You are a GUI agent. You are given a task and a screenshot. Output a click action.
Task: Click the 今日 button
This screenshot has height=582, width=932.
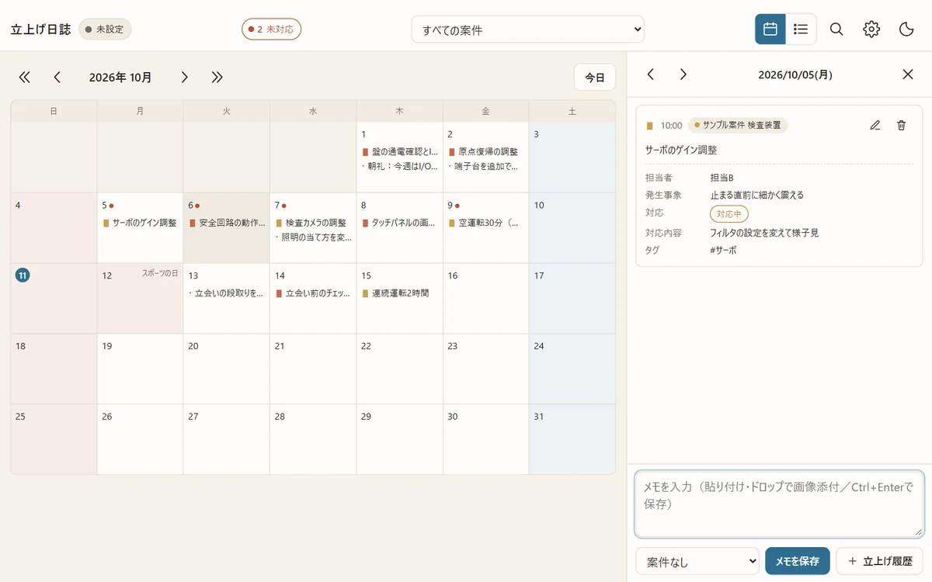(595, 78)
